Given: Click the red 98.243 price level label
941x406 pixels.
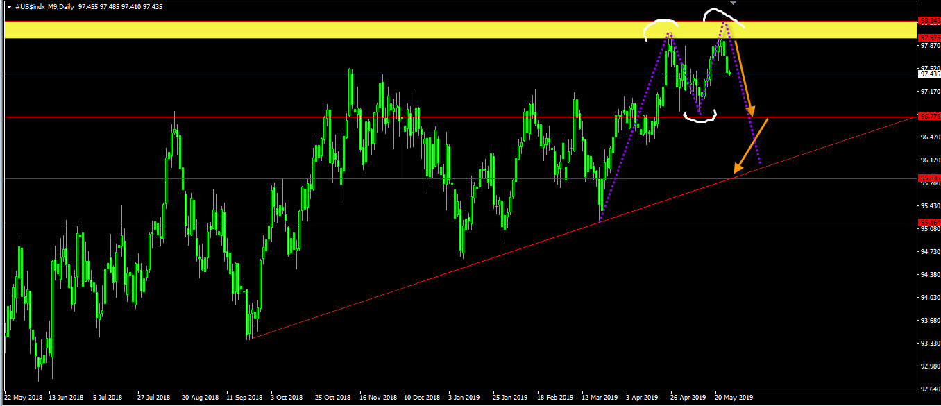Looking at the screenshot, I should pos(929,21).
